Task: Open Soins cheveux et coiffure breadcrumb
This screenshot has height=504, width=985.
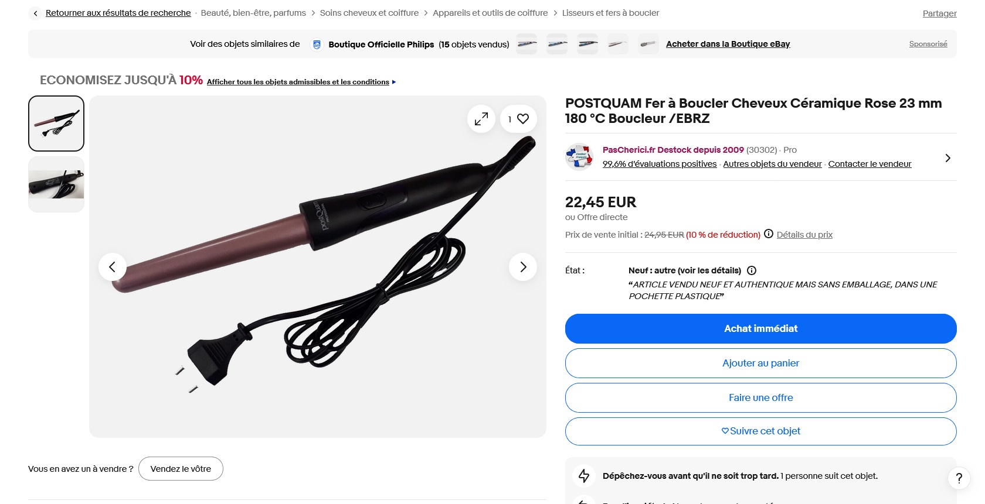Action: [369, 13]
